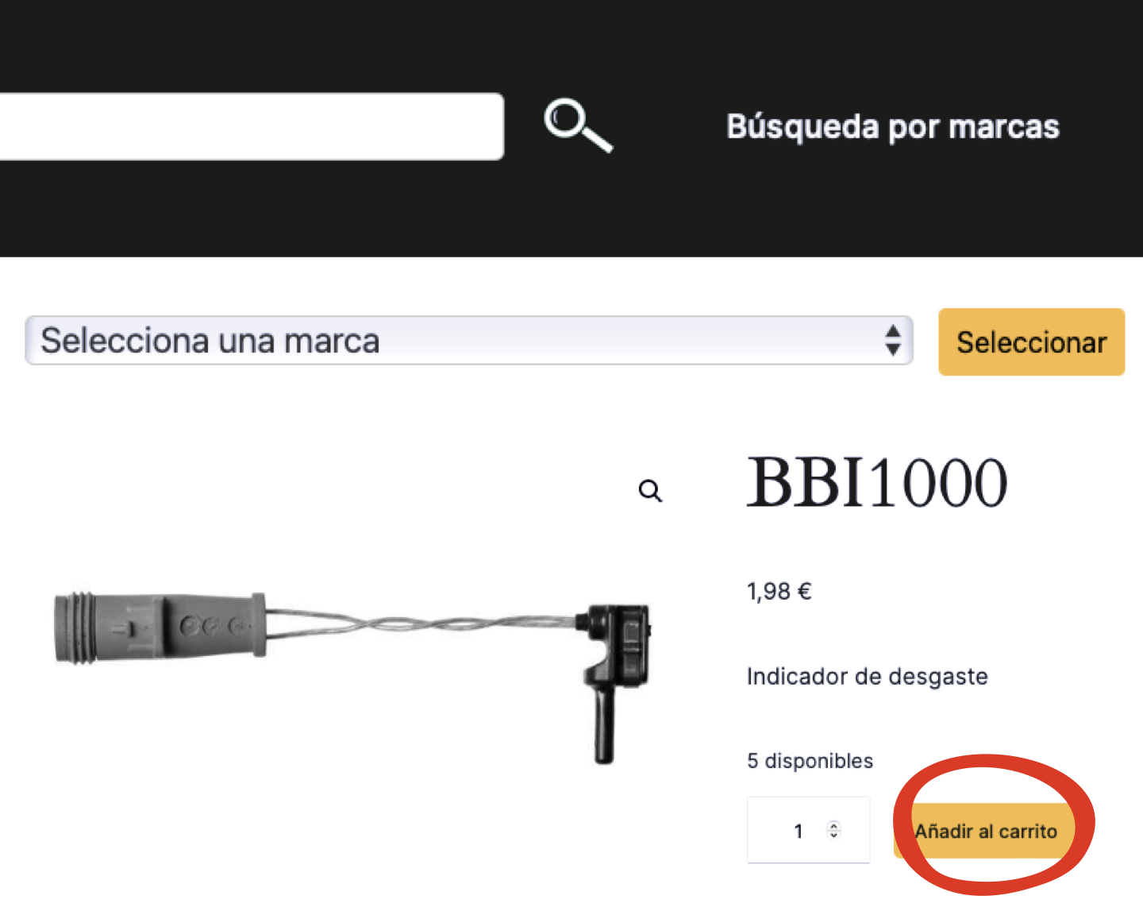Focus the search text field in the header
The height and width of the screenshot is (915, 1143).
251,126
